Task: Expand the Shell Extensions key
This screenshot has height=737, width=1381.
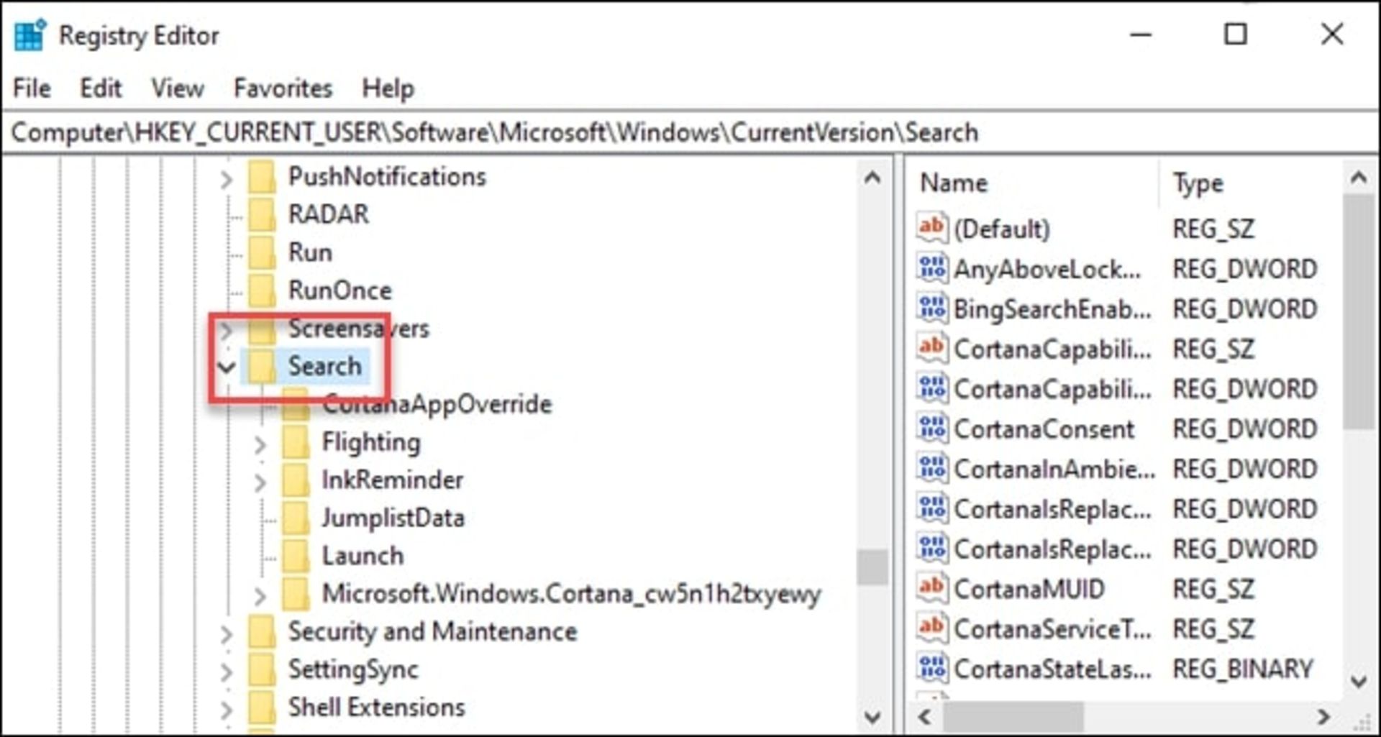Action: coord(226,710)
